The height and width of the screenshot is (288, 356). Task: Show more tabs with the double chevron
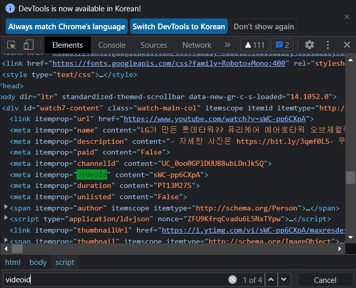(x=227, y=45)
